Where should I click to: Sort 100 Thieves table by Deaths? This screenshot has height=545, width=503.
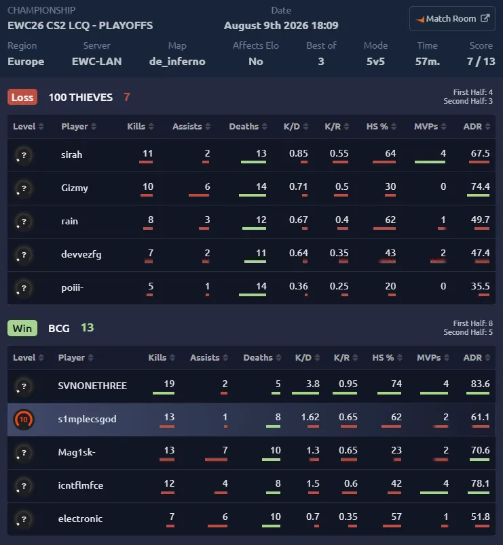(248, 127)
